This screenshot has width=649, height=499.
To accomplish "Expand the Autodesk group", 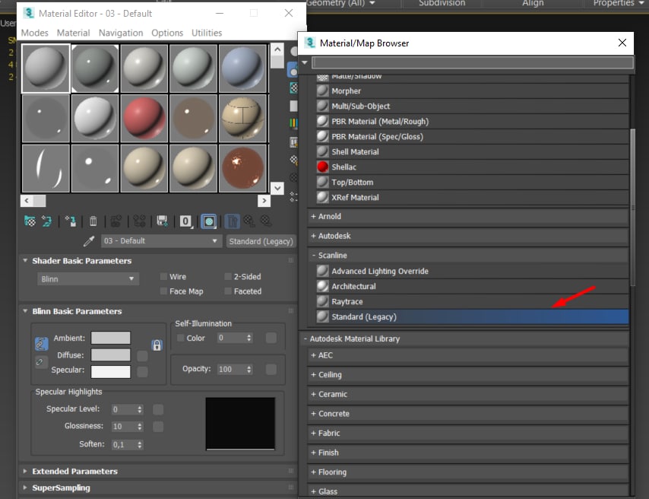I will [468, 236].
